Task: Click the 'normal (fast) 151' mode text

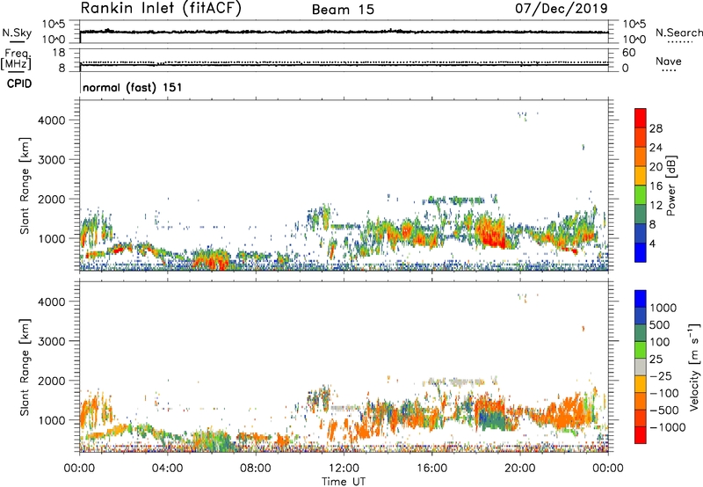Action: point(133,87)
